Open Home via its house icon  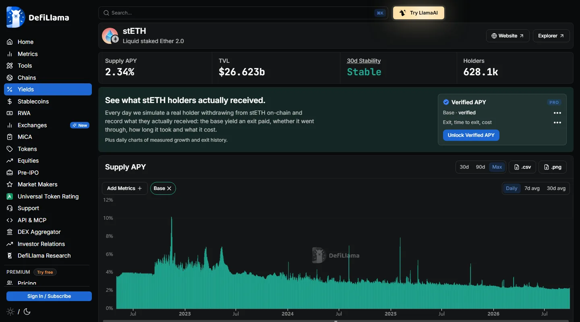[x=10, y=42]
